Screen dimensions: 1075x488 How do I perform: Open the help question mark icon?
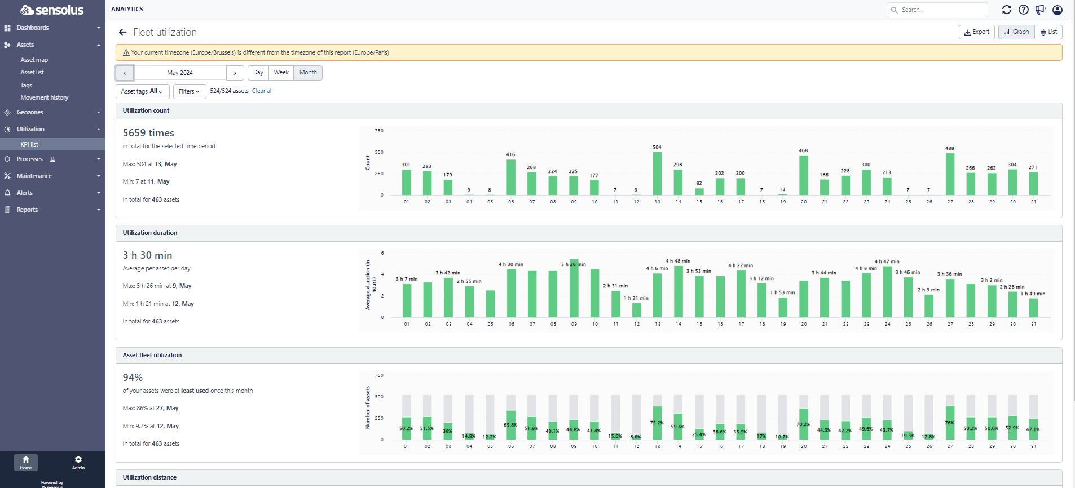point(1024,10)
